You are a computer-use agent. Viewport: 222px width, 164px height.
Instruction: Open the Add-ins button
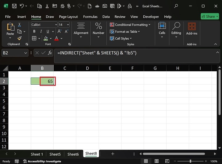[x=192, y=29]
